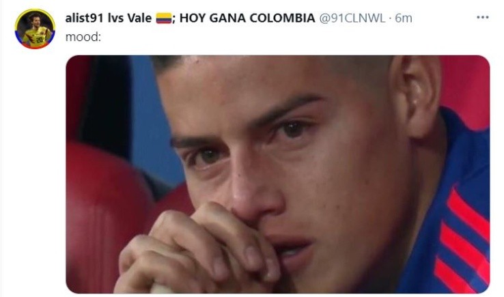Click empty tweet area beside mood: text
504x297 pixels.
[x=290, y=37]
